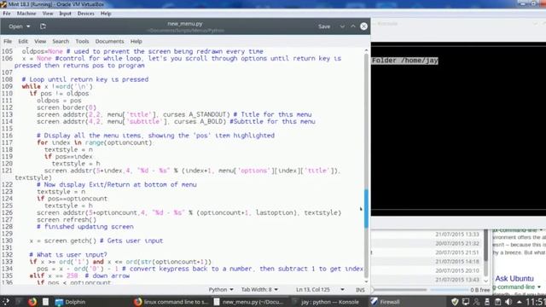Click the INS indicator in status bar

(x=360, y=290)
